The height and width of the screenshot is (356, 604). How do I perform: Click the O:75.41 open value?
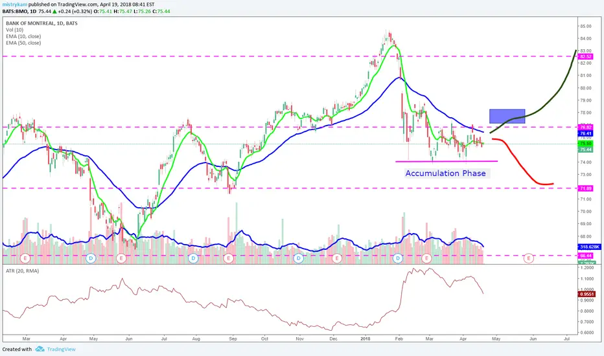click(102, 11)
